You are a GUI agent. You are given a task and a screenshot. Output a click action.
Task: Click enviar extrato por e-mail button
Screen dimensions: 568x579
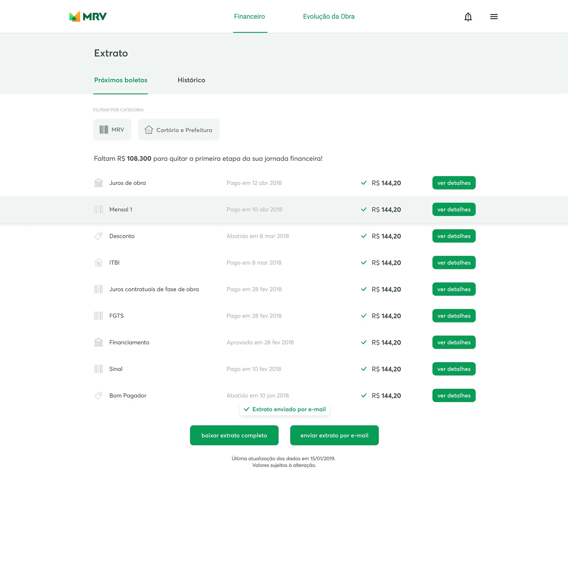point(334,435)
